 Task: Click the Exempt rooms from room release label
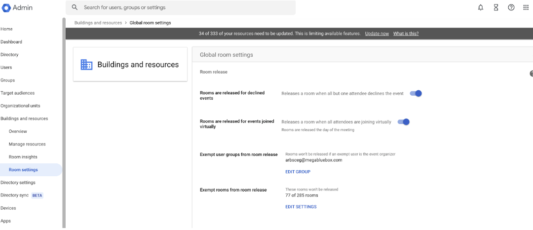click(x=233, y=190)
